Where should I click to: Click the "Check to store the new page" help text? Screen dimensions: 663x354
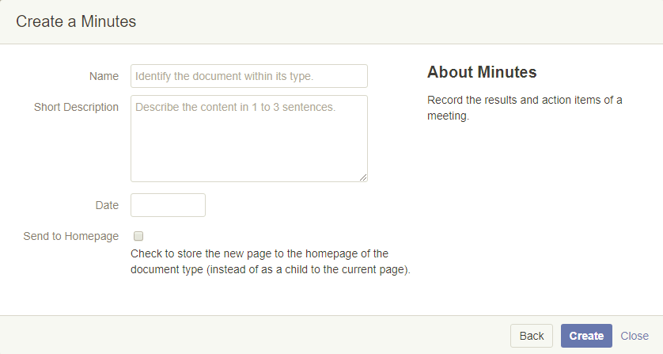tap(260, 253)
